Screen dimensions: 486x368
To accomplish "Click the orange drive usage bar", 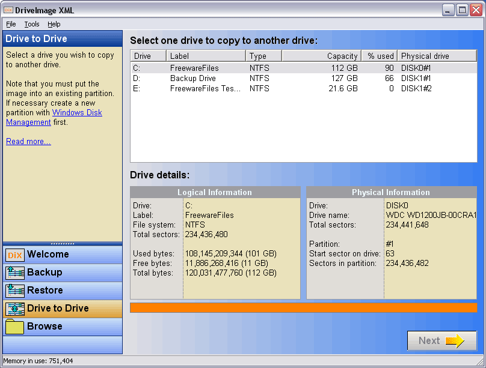I will pos(303,308).
